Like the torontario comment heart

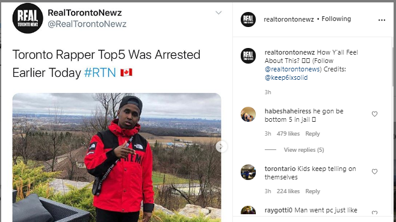tap(374, 172)
